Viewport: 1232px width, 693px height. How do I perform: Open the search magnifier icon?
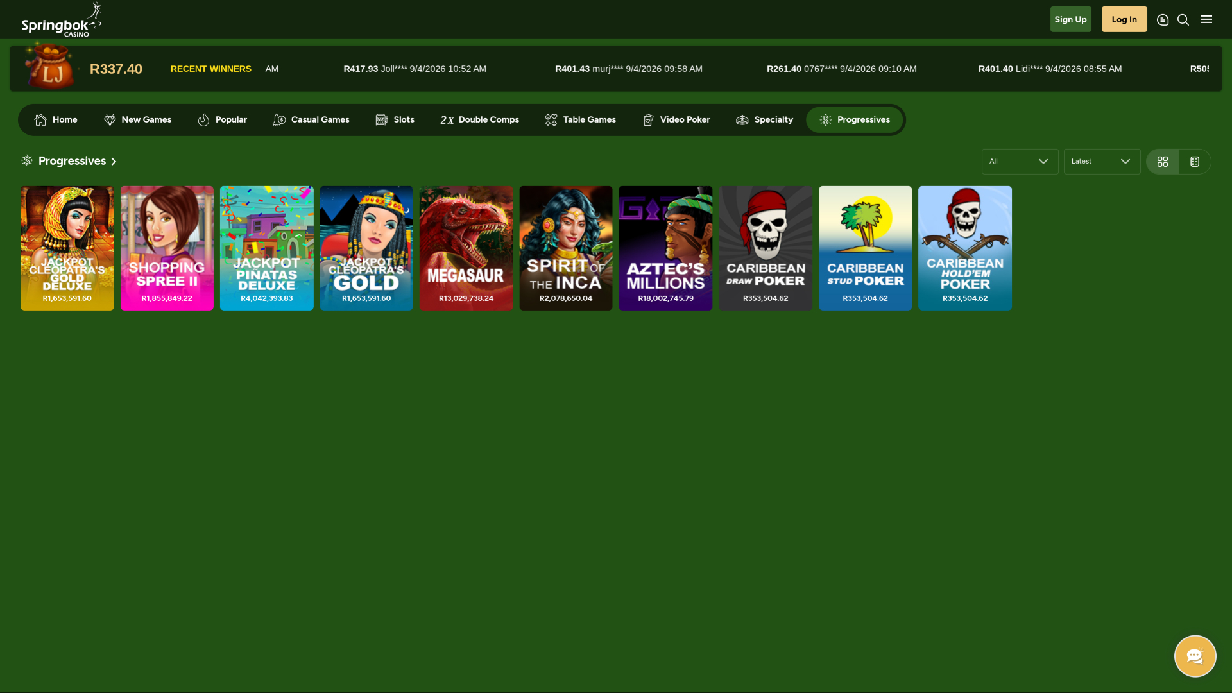point(1183,20)
